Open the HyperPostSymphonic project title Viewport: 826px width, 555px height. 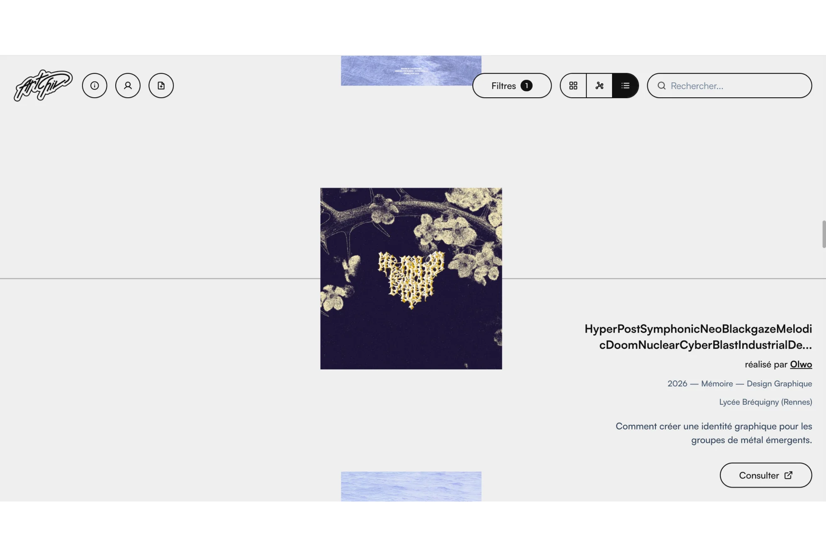(x=698, y=337)
